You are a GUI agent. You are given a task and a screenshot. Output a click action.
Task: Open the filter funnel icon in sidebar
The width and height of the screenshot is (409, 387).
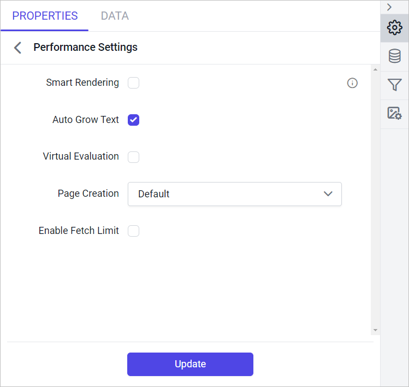click(394, 85)
